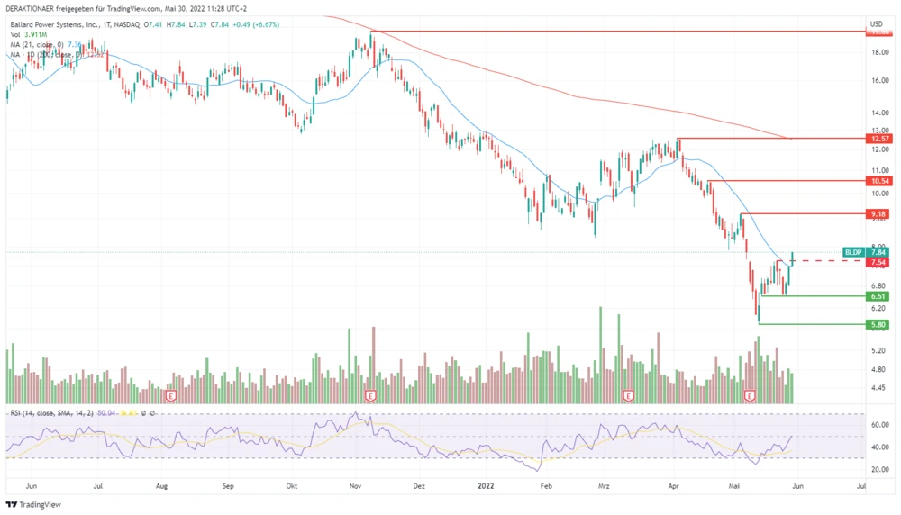The height and width of the screenshot is (515, 901).
Task: Open the USD currency selector
Action: pyautogui.click(x=876, y=23)
